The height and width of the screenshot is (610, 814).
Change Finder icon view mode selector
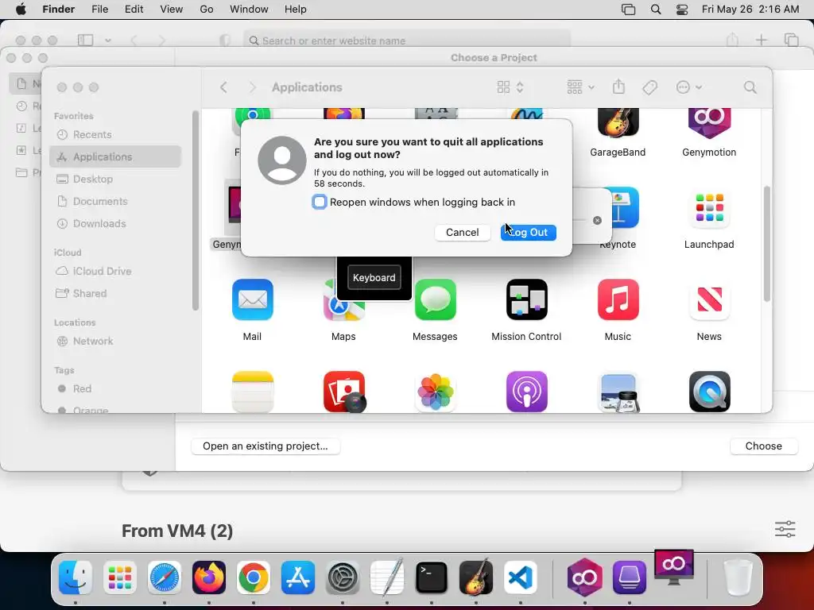[x=510, y=87]
